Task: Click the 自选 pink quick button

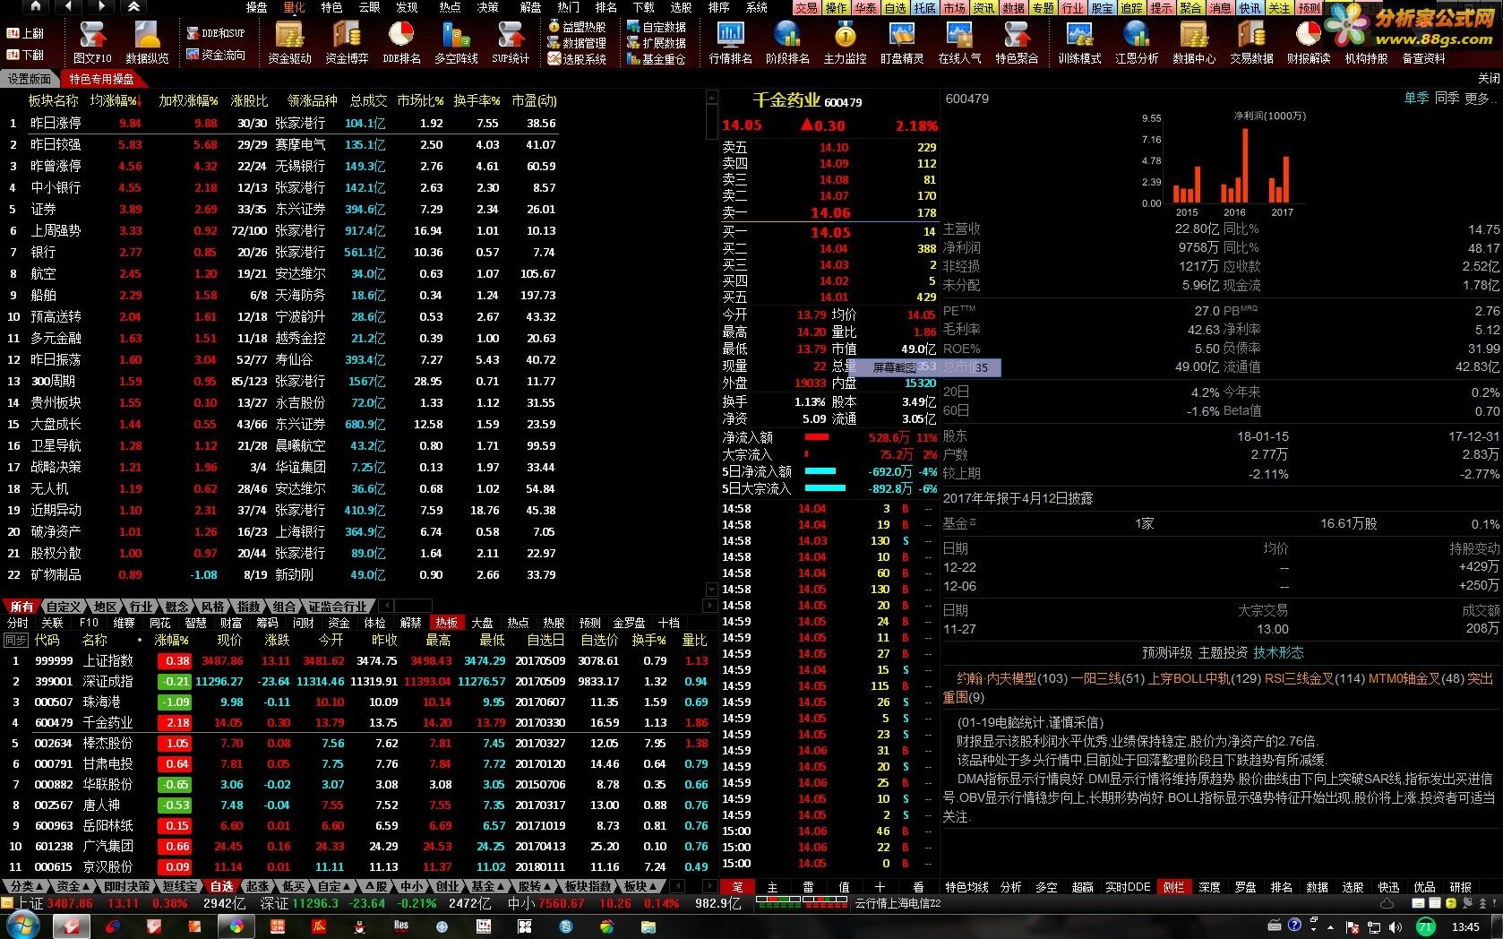Action: point(895,7)
